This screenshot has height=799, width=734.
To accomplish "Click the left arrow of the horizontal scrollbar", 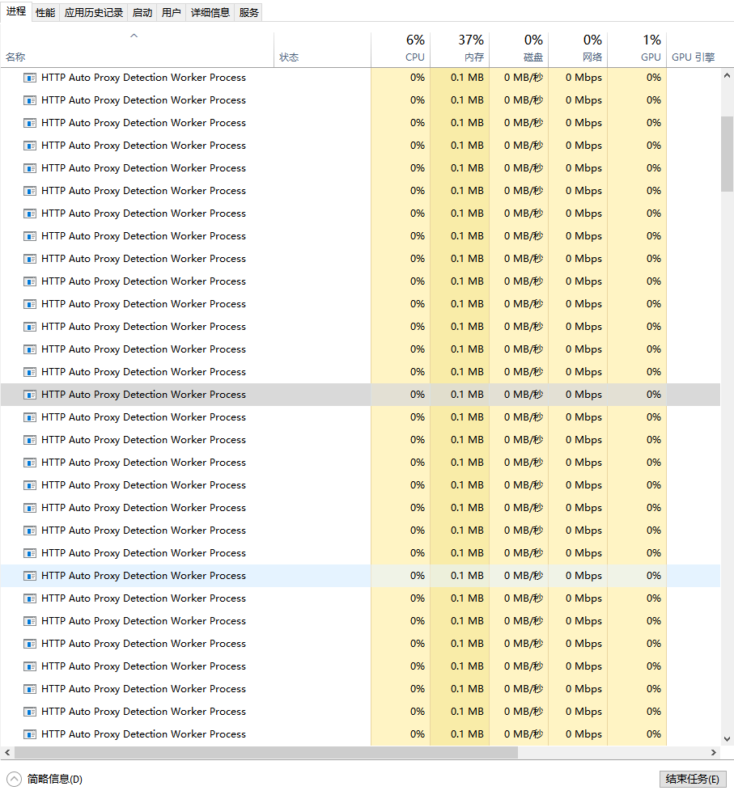I will (6, 752).
